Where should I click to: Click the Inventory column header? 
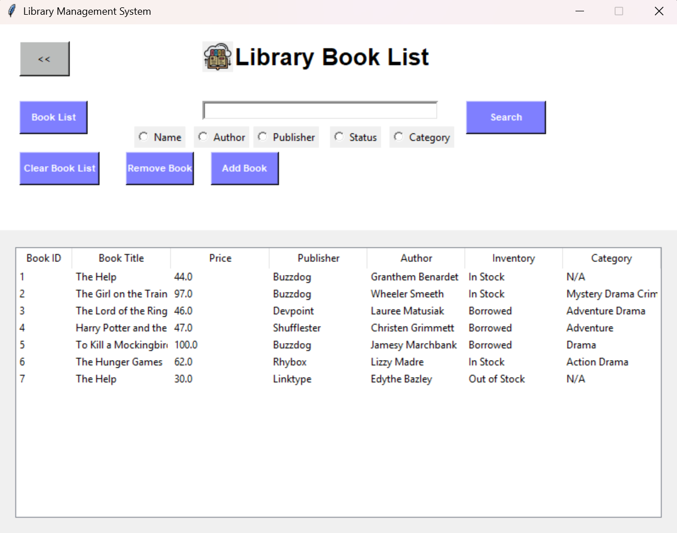coord(514,259)
